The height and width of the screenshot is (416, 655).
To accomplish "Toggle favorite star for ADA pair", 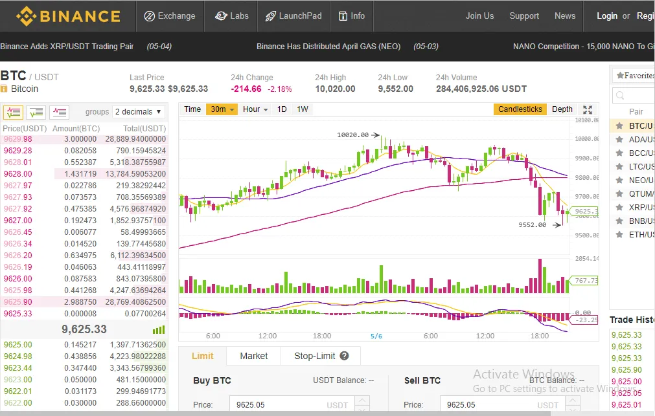I will (x=619, y=139).
